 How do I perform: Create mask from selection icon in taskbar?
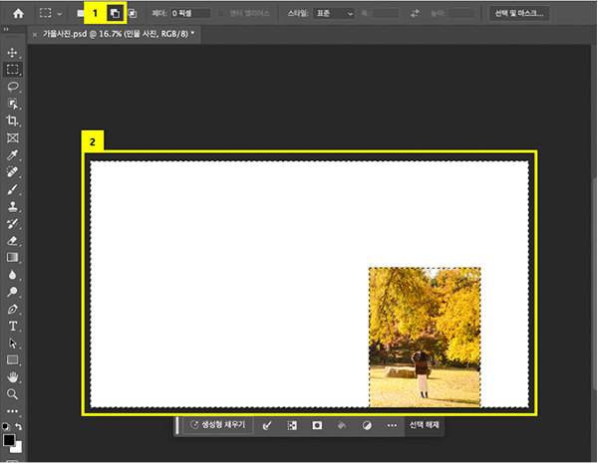[x=317, y=425]
